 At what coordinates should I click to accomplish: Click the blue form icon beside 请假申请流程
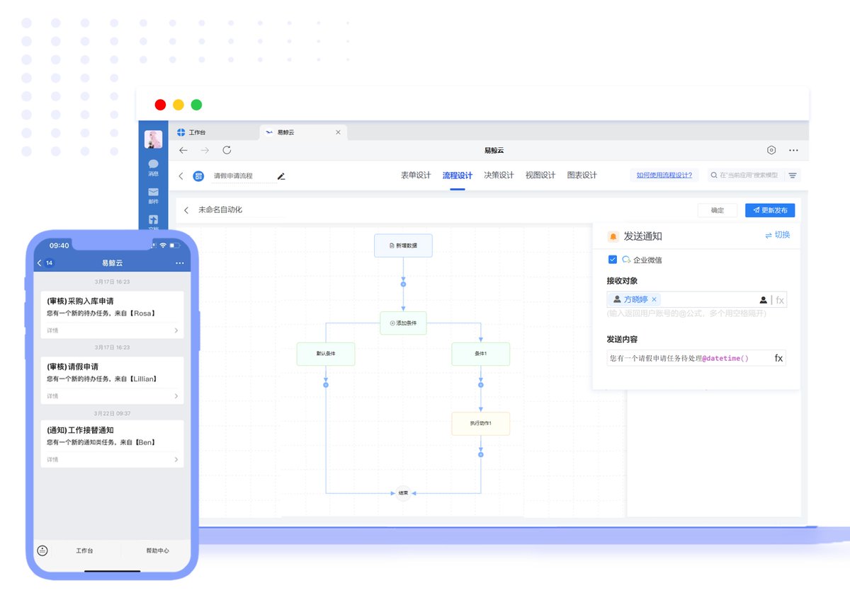(x=199, y=175)
